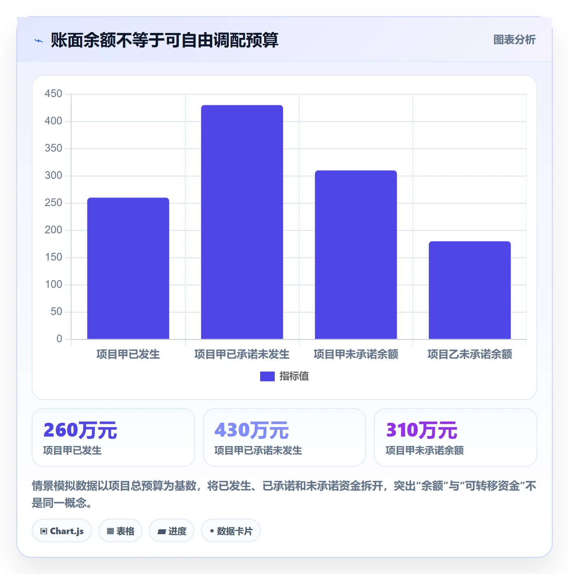
Task: Select the 项目乙未承诺余额 chart bar
Action: click(469, 290)
